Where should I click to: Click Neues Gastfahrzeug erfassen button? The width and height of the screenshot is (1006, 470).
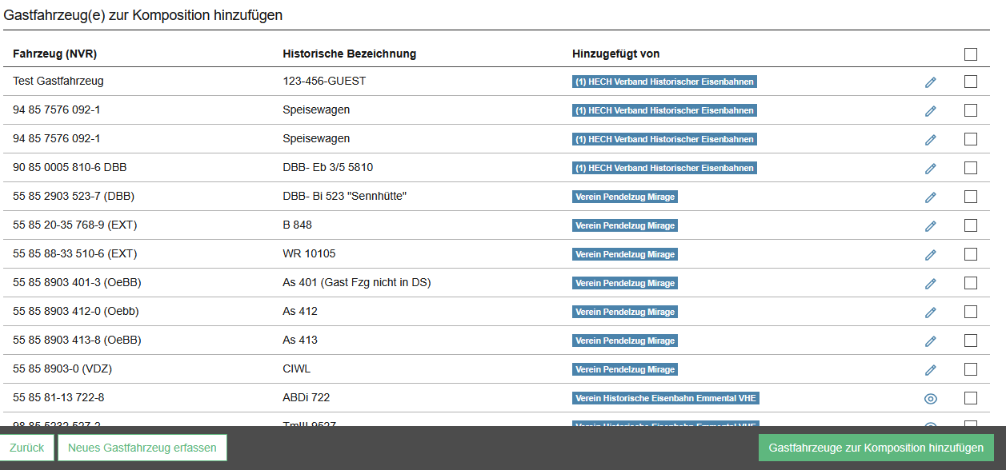pyautogui.click(x=142, y=448)
